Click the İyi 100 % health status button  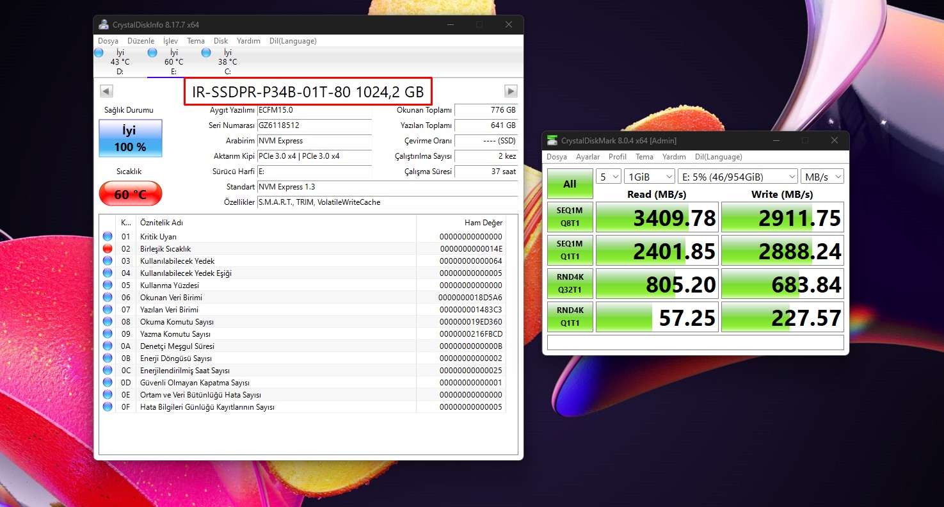point(130,138)
